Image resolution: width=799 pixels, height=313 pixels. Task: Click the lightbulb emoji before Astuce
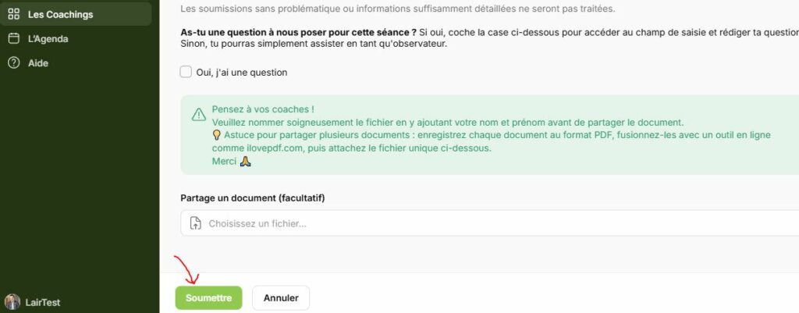pos(217,135)
